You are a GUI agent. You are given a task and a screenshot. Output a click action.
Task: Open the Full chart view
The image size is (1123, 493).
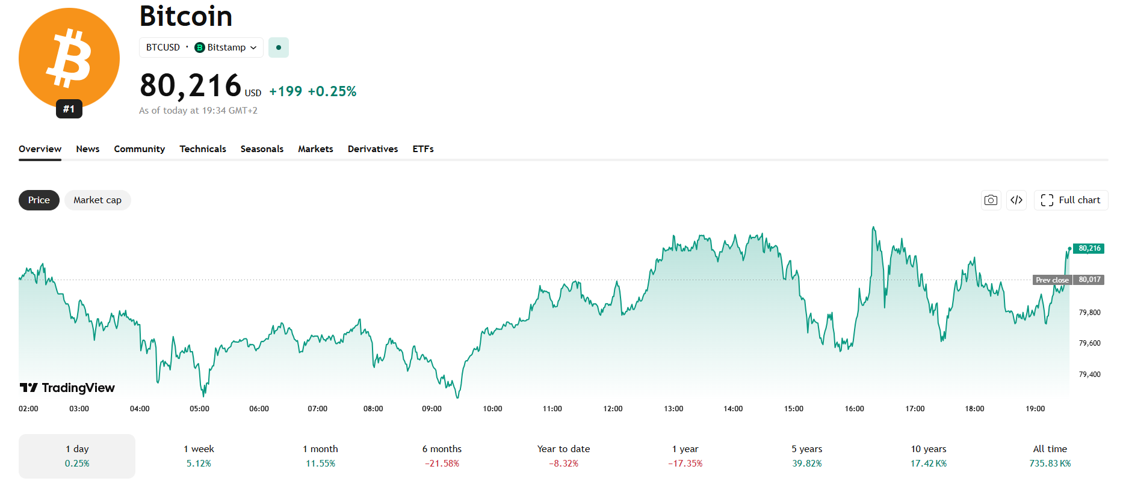[1071, 200]
